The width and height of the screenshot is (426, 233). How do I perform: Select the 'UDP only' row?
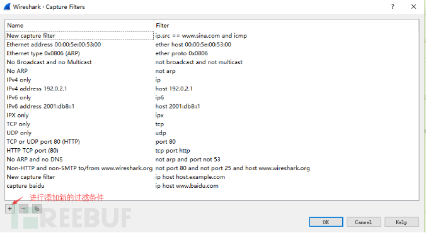coord(212,133)
